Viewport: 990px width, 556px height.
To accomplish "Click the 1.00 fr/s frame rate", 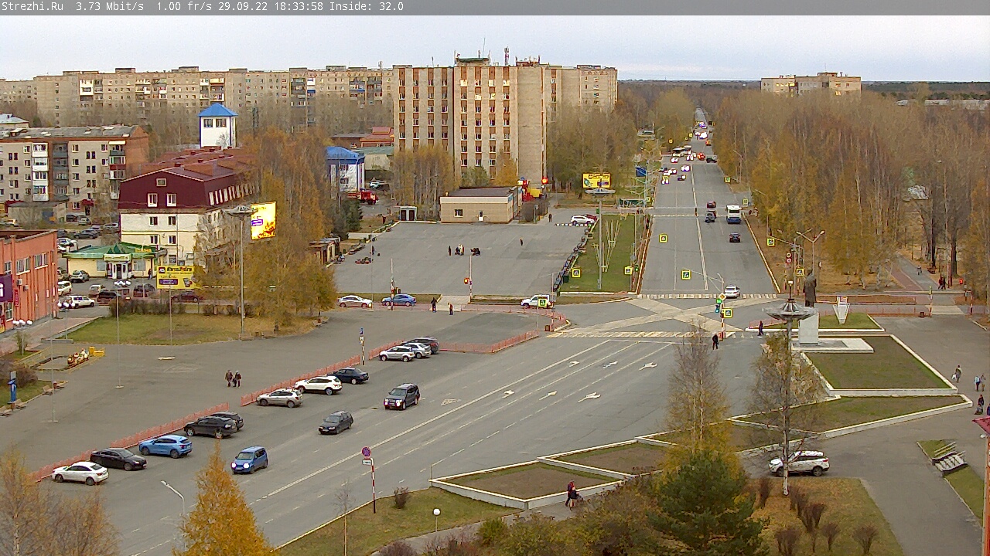I will click(x=184, y=6).
